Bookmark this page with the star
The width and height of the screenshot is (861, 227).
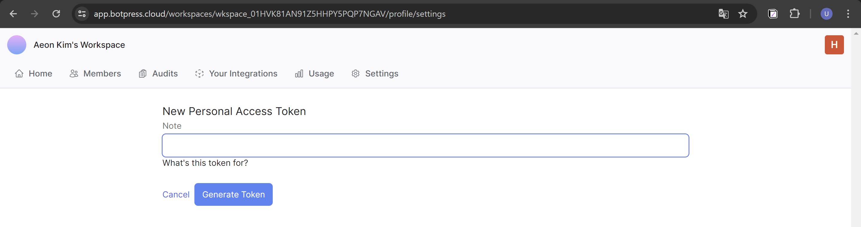coord(743,14)
